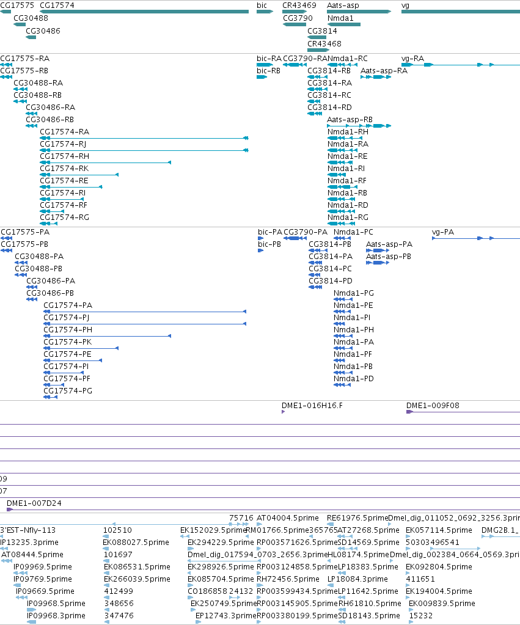520x625 pixels.
Task: Select the Nmda1-PD protein label
Action: click(354, 378)
